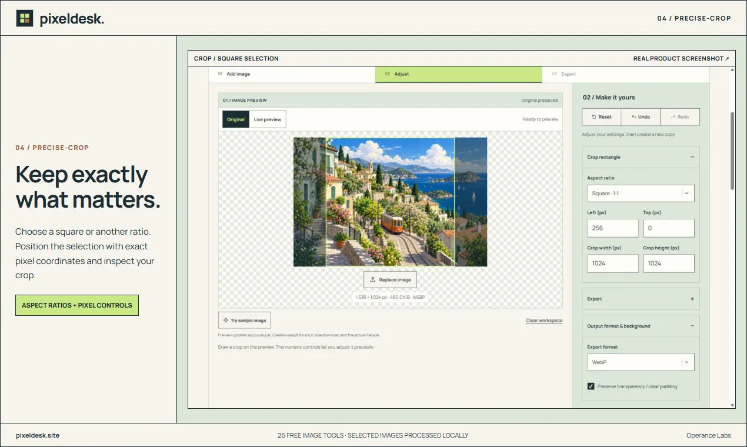This screenshot has height=447, width=747.
Task: Click the scrollbar down arrow
Action: tap(732, 405)
